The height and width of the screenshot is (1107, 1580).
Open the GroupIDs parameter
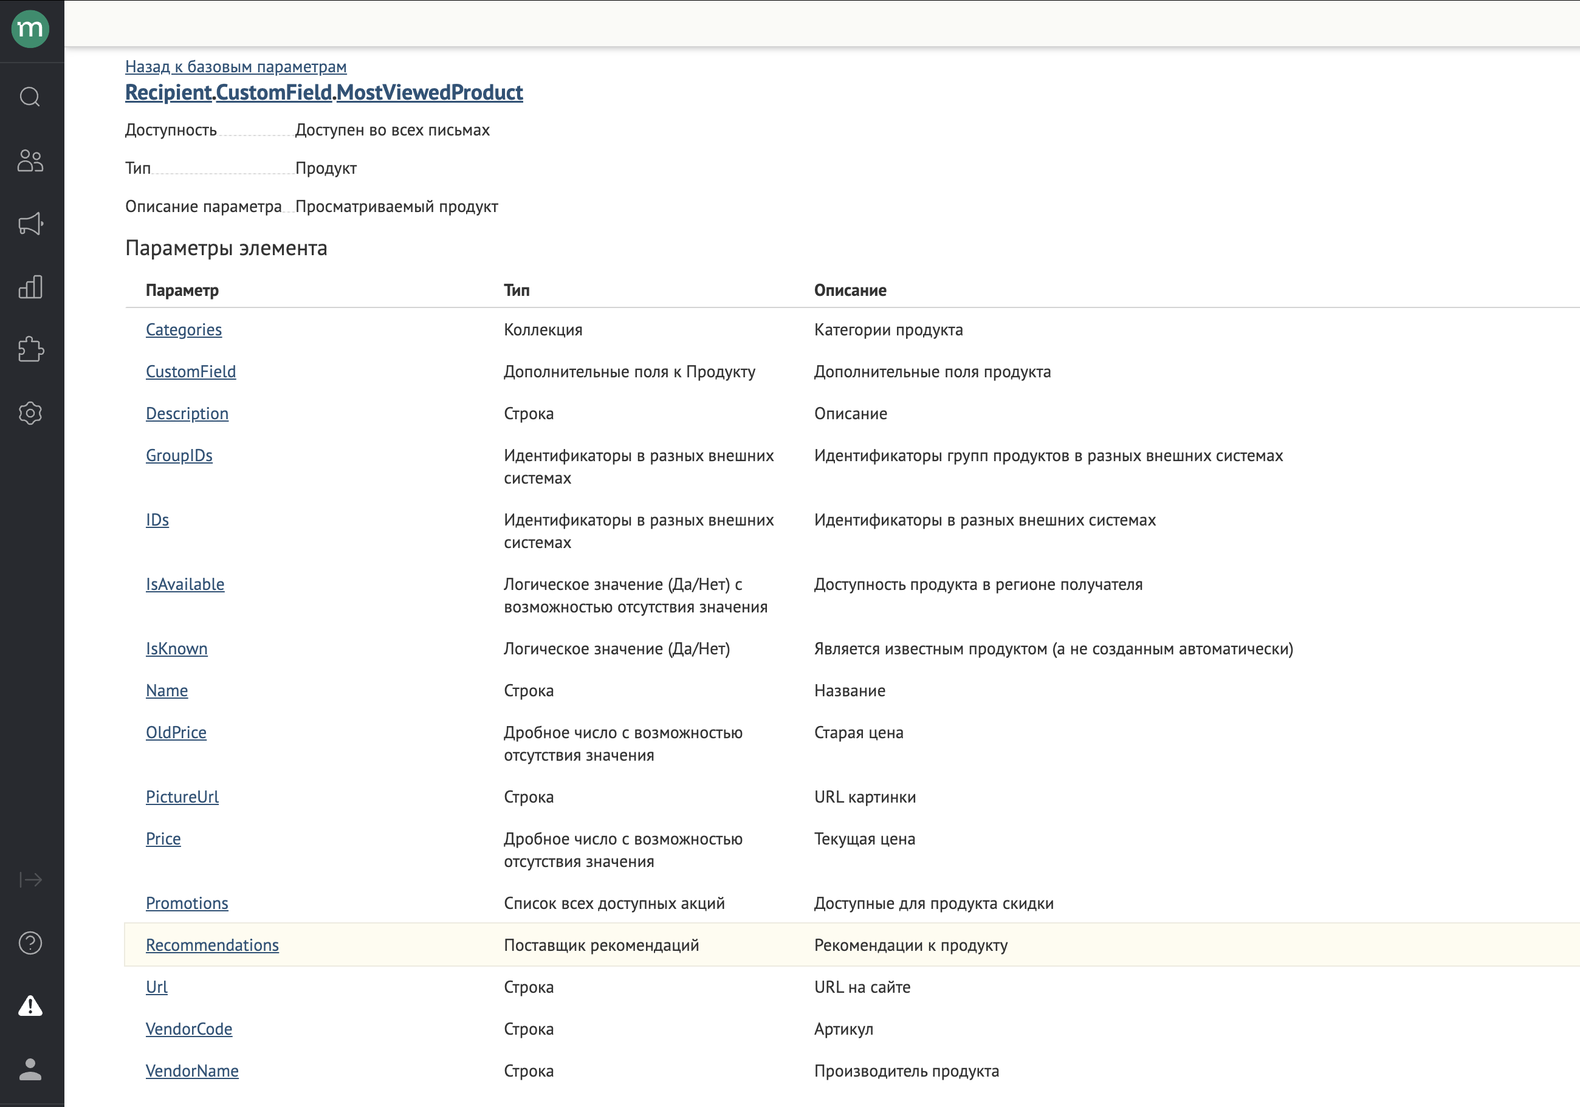coord(179,456)
